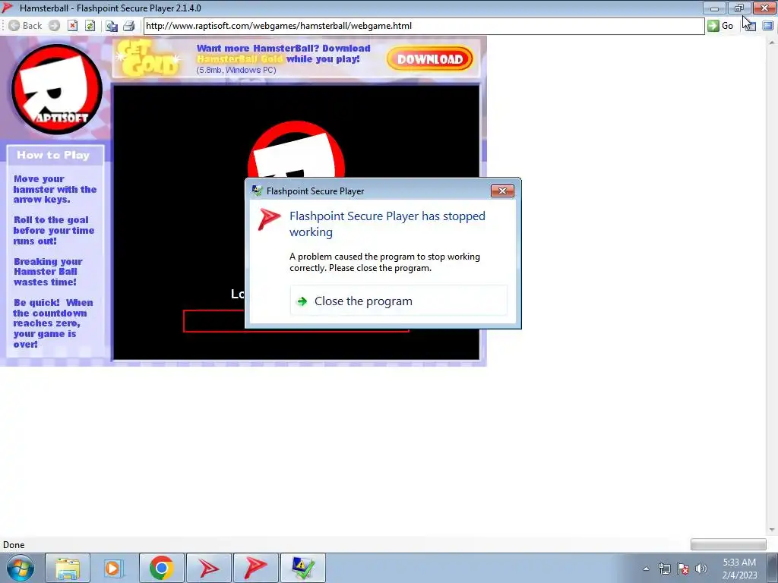The height and width of the screenshot is (583, 778).
Task: Click the Save page icon in toolbar
Action: 112,26
